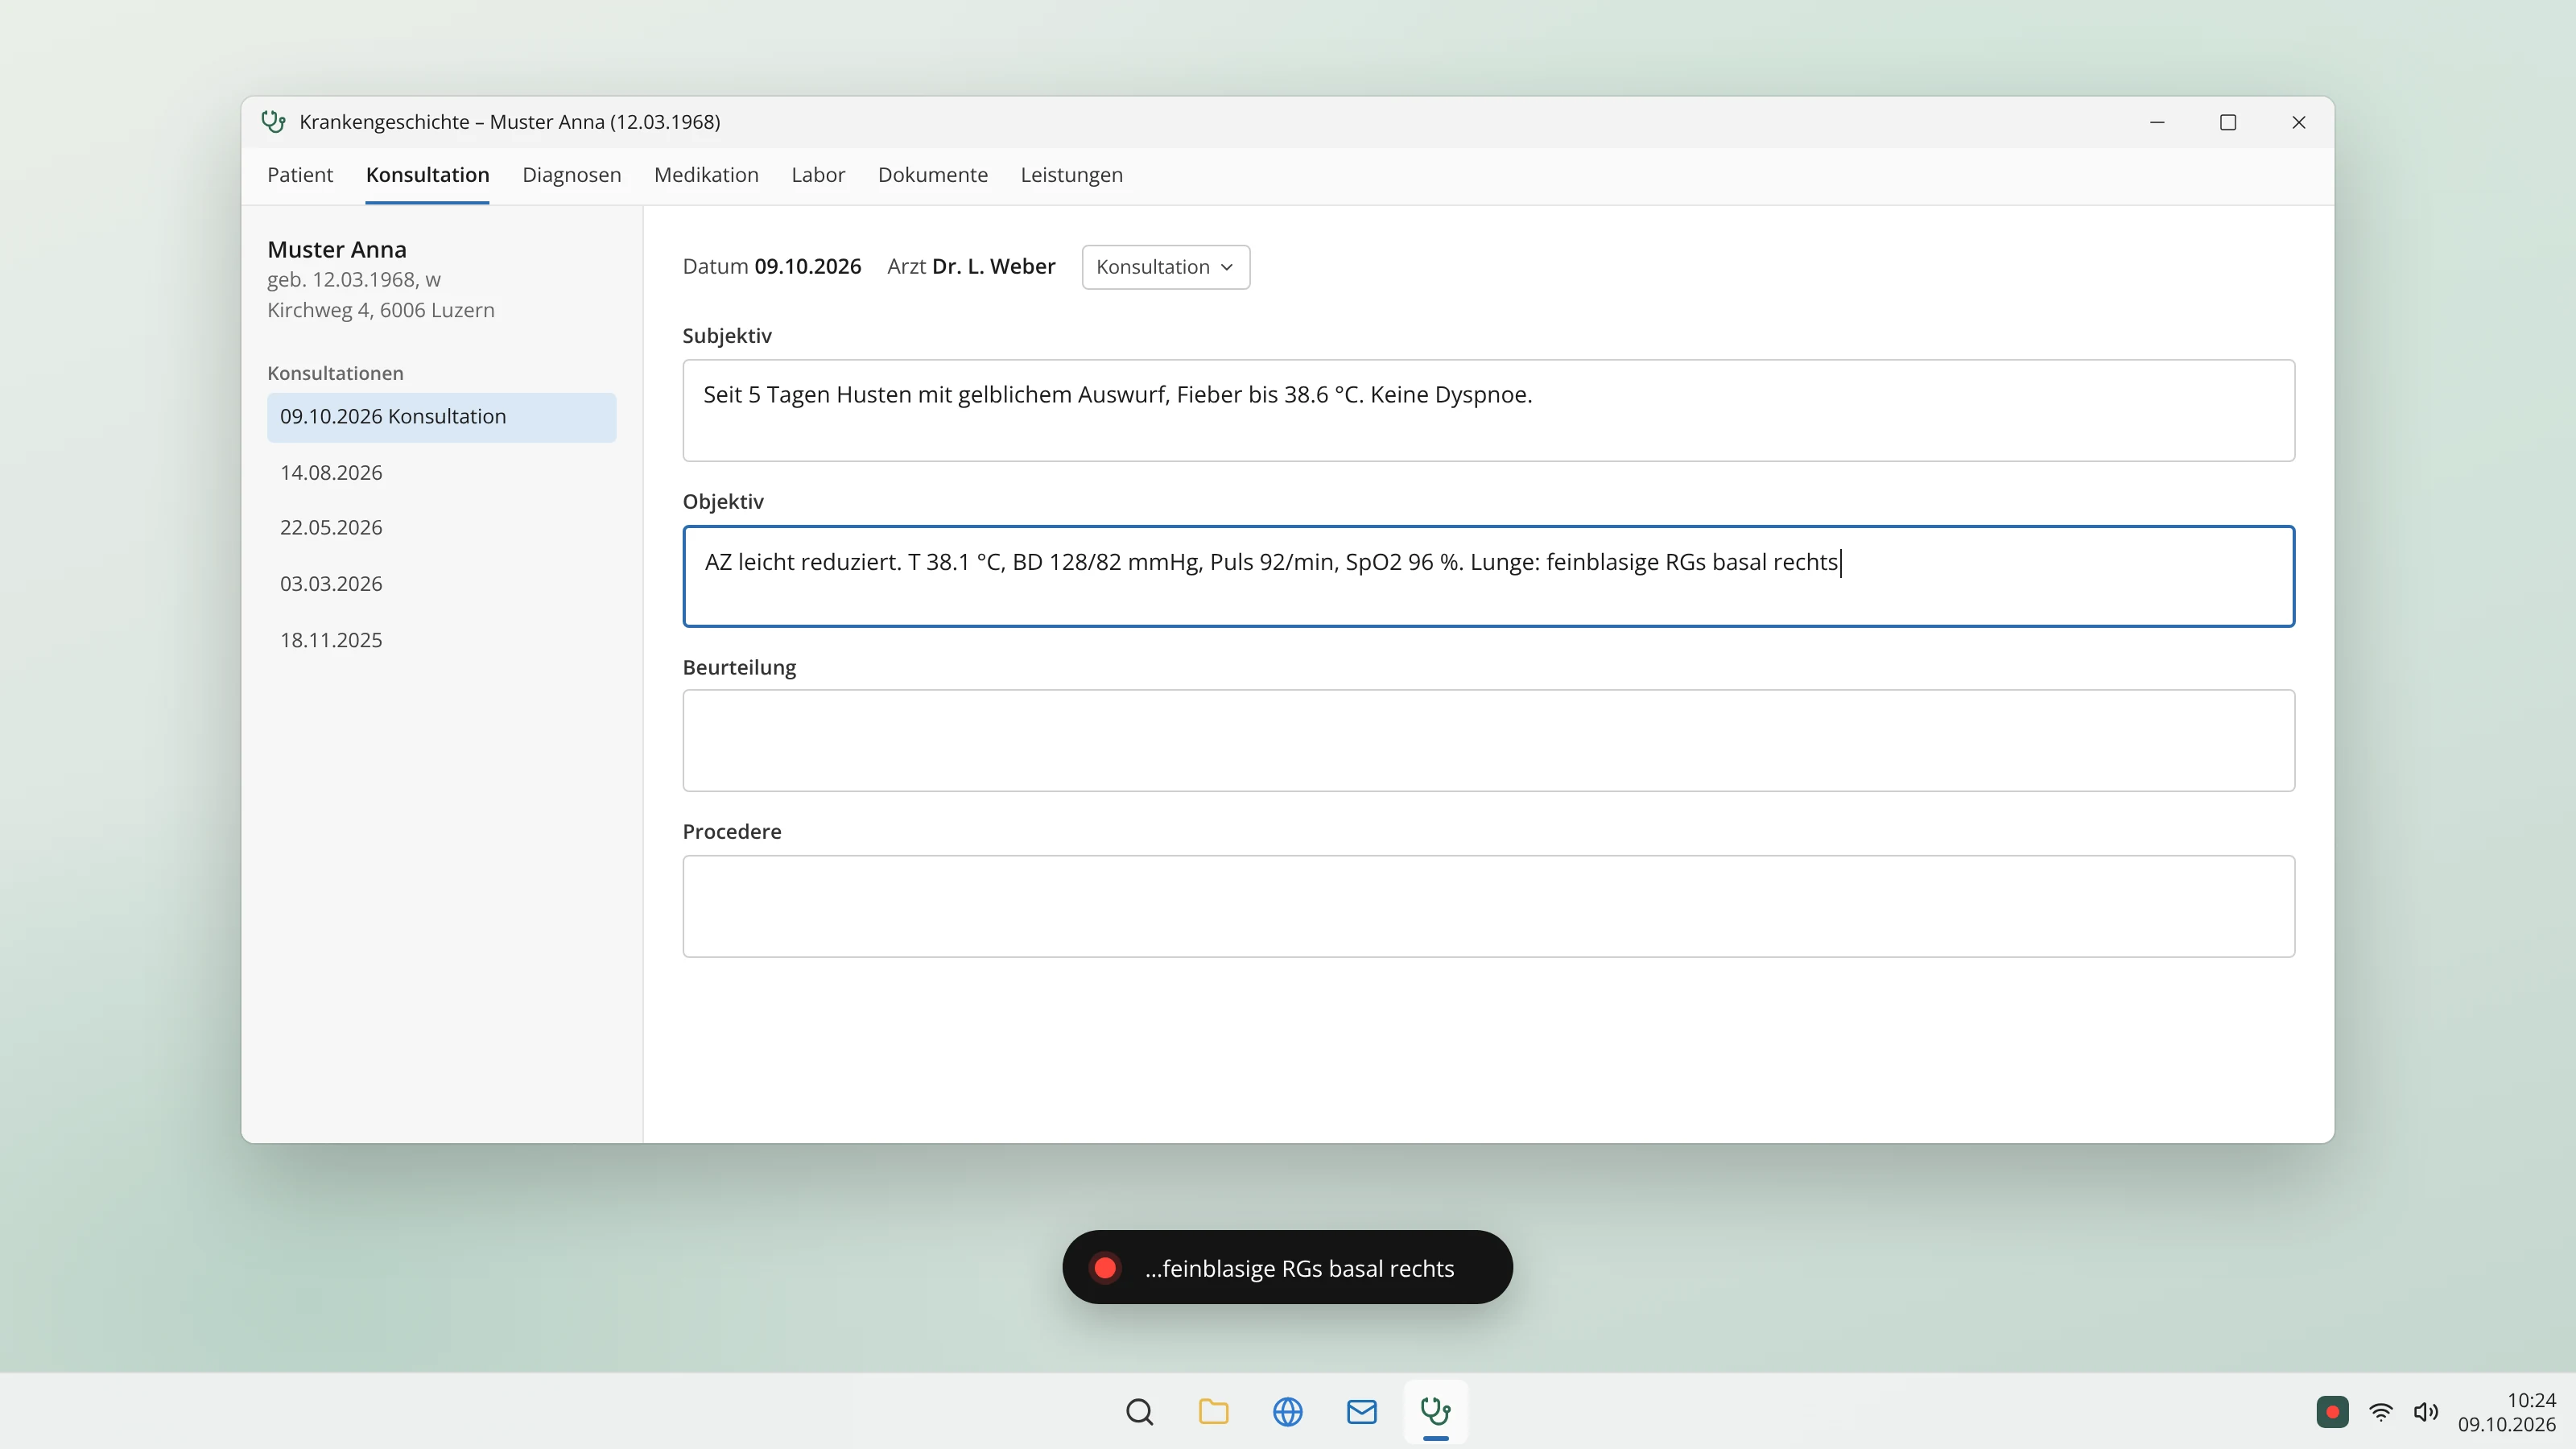
Task: Open the consultation from 14.08.2026
Action: click(441, 472)
